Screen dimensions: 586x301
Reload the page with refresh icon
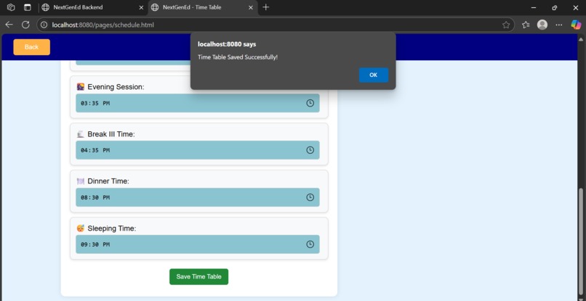coord(25,25)
